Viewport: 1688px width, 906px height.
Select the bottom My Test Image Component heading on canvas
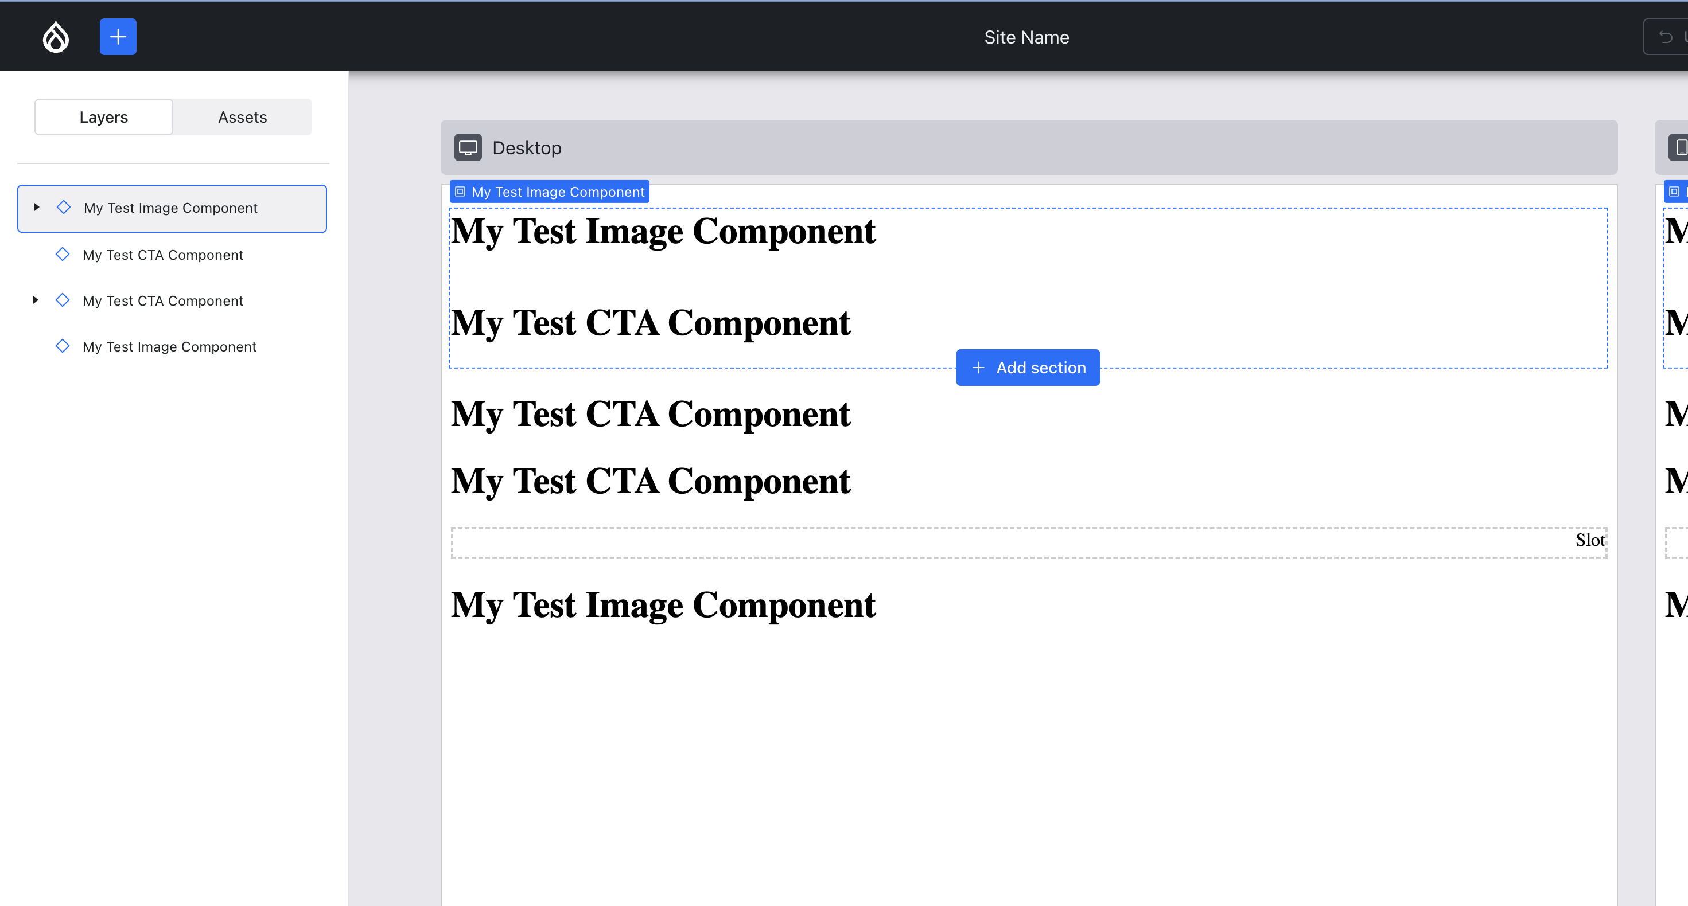click(x=663, y=604)
